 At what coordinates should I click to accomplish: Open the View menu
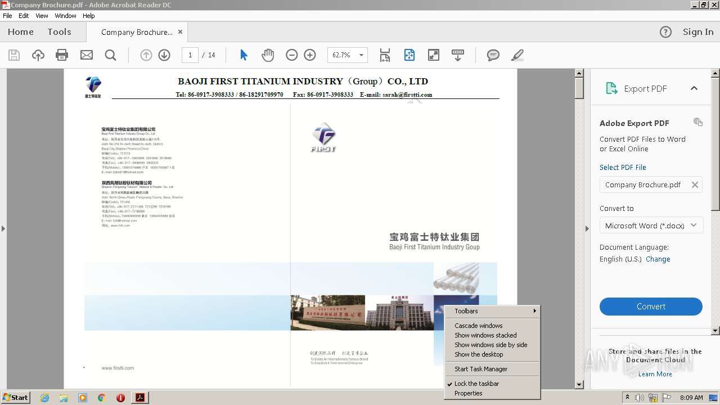click(x=42, y=16)
